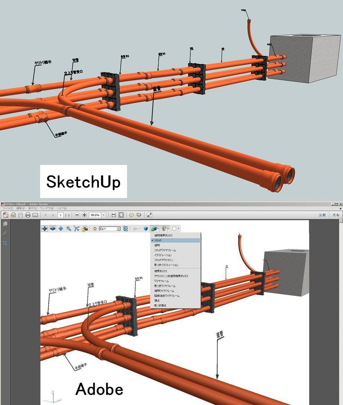Minimize the Adobe Reader window

[333, 204]
